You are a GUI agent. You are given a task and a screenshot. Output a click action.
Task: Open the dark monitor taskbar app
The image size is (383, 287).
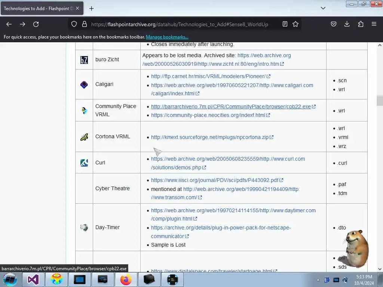pos(102,280)
